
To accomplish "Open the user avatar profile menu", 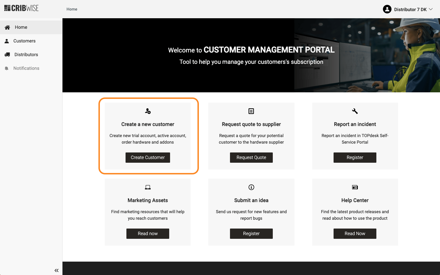I will [x=387, y=9].
